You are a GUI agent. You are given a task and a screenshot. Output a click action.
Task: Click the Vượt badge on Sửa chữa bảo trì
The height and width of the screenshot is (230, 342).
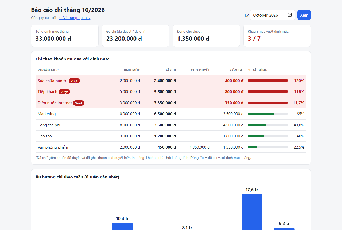click(74, 81)
